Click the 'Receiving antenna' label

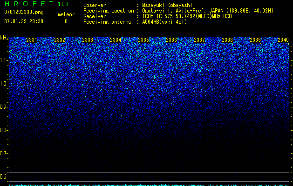(x=107, y=22)
